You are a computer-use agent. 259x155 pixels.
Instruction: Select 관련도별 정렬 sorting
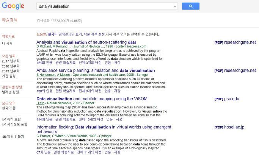[12, 87]
